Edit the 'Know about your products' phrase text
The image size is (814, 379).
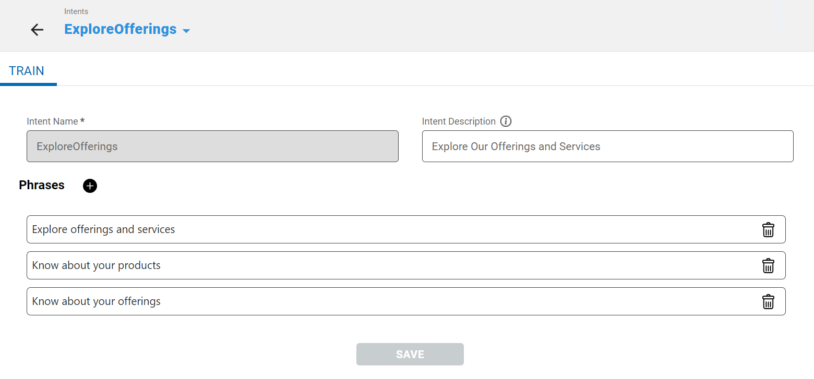click(x=365, y=265)
